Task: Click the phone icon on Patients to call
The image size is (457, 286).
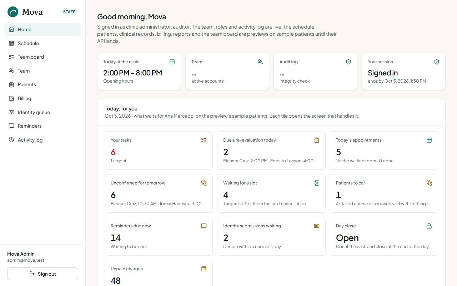Action: [429, 183]
